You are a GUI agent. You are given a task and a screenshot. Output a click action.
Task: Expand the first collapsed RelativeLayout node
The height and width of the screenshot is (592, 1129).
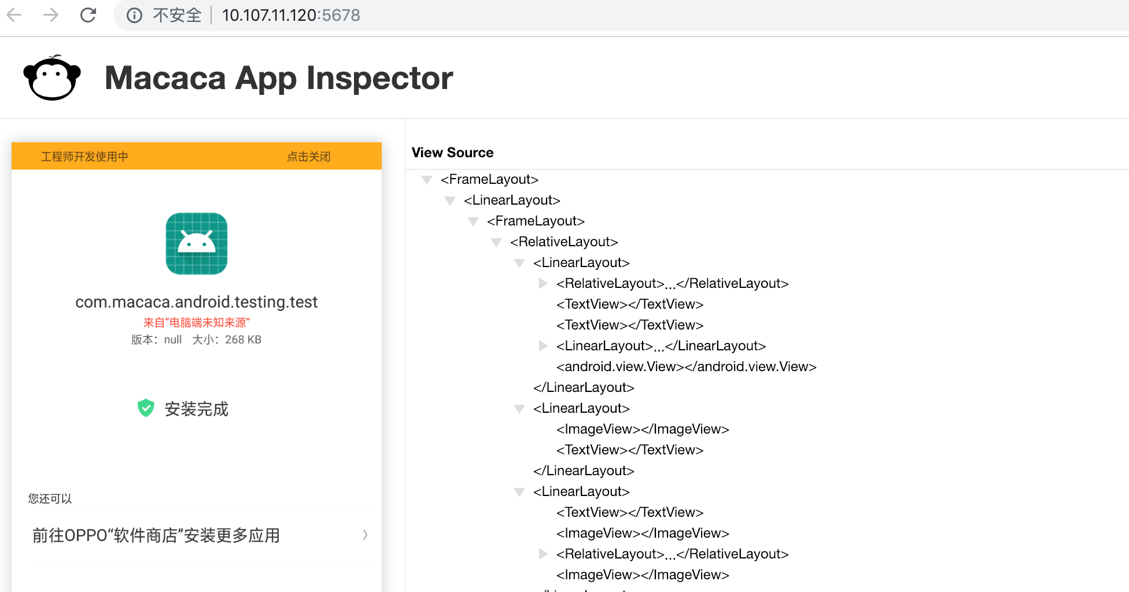click(x=543, y=283)
